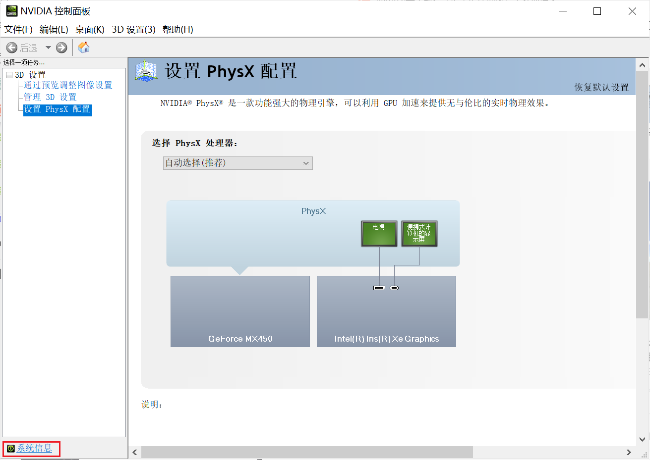Open 系统信息 from the bottom left
This screenshot has height=460, width=650.
35,448
